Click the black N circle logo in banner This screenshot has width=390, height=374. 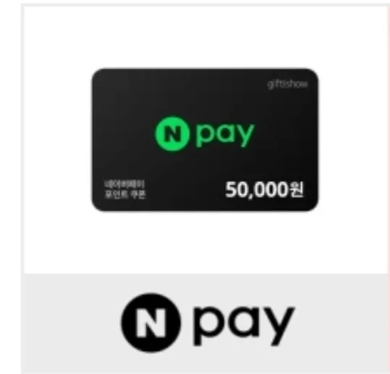coord(151,323)
